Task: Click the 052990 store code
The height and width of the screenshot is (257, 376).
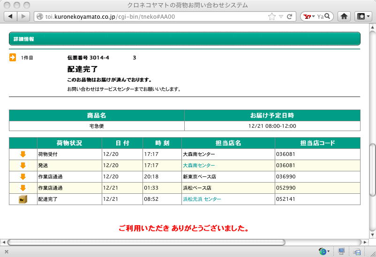Action: (x=286, y=188)
